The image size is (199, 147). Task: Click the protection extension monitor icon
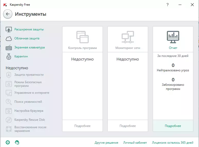point(9,29)
